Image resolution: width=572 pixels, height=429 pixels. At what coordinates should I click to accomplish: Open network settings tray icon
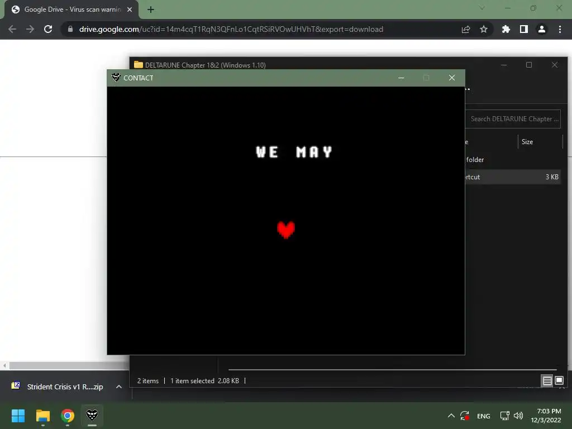(x=505, y=416)
